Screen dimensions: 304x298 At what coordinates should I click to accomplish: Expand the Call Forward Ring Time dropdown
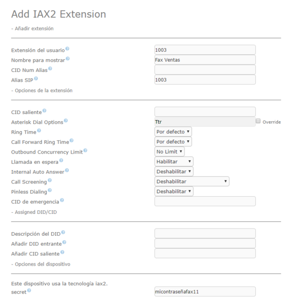[x=173, y=141]
